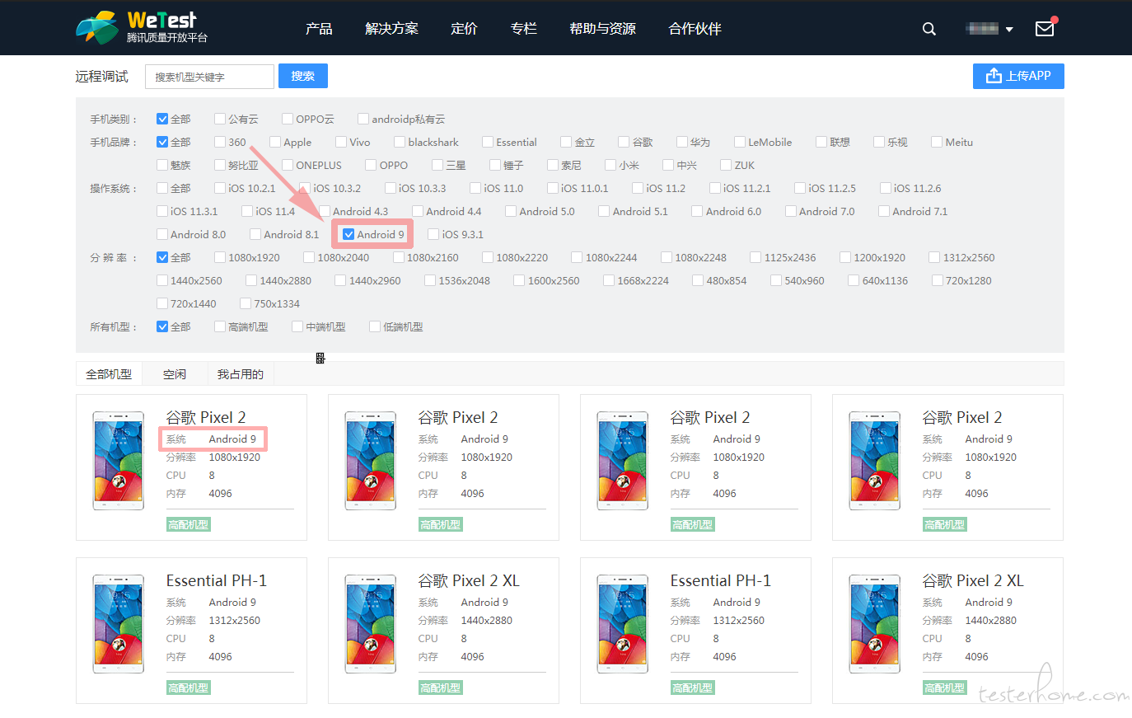Open the mail notifications envelope icon
Screen dimensions: 1132x718
click(x=1045, y=28)
